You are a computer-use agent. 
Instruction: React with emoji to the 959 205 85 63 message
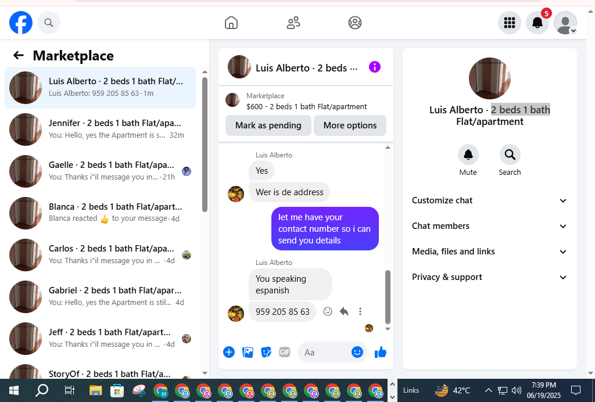328,311
